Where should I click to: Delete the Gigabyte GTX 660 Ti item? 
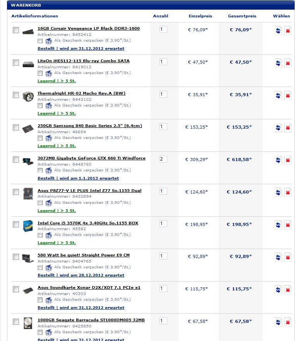click(x=288, y=160)
